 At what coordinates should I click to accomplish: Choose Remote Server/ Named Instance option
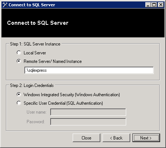(19, 61)
